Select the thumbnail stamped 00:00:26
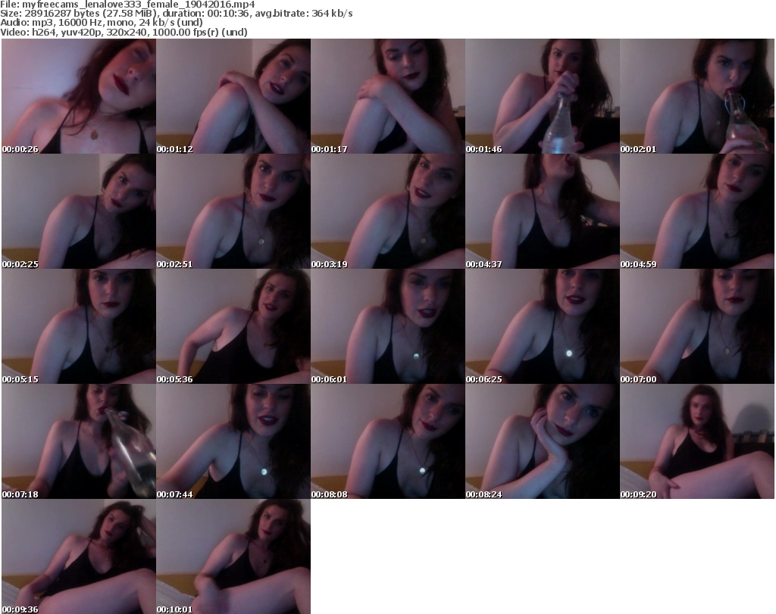776x614 pixels. (79, 96)
